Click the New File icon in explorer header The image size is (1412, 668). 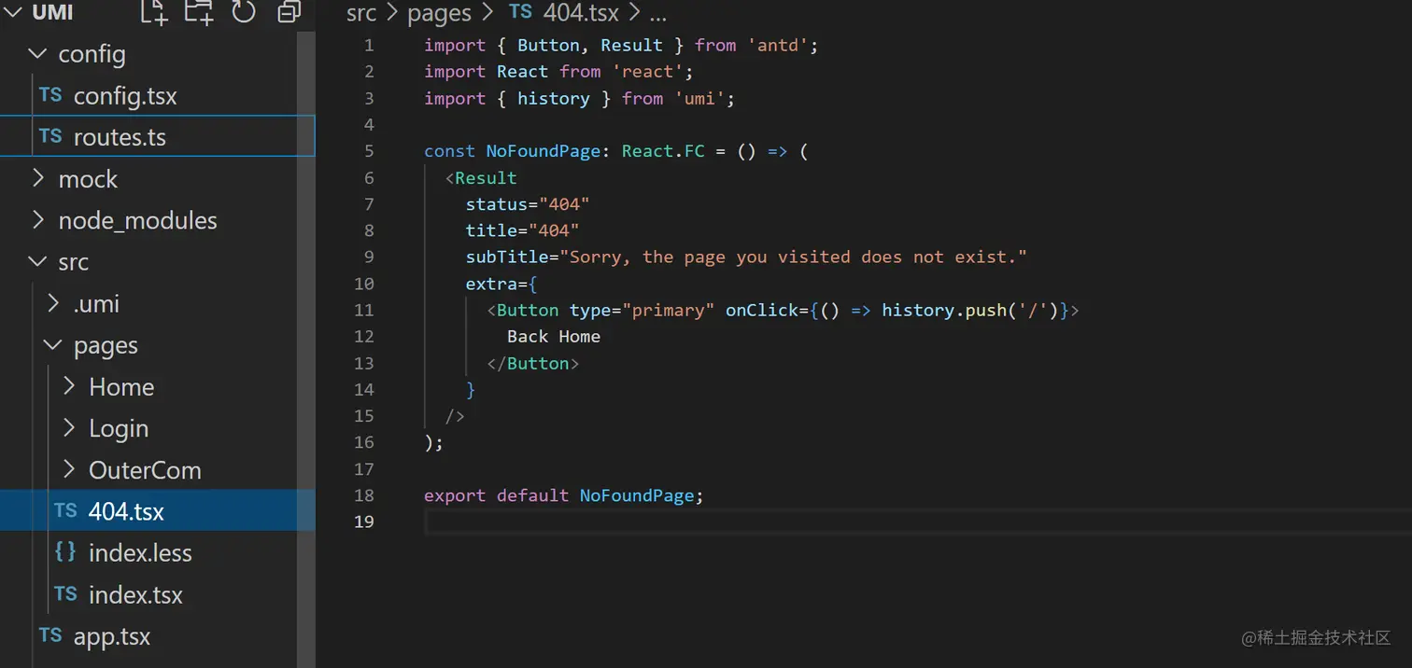(x=153, y=12)
